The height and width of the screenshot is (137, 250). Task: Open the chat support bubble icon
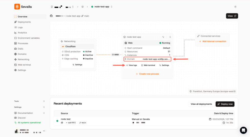pos(243,130)
